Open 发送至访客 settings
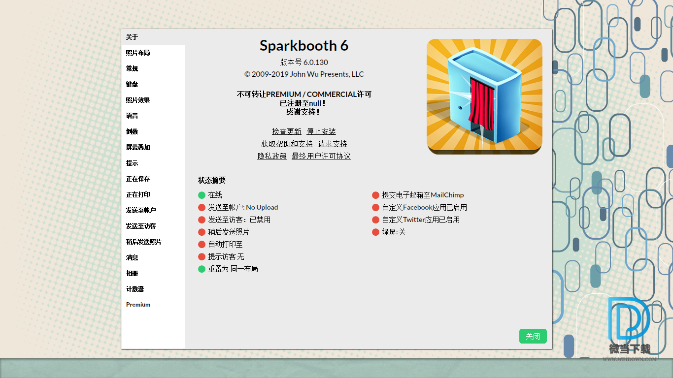The height and width of the screenshot is (378, 673). tap(153, 226)
